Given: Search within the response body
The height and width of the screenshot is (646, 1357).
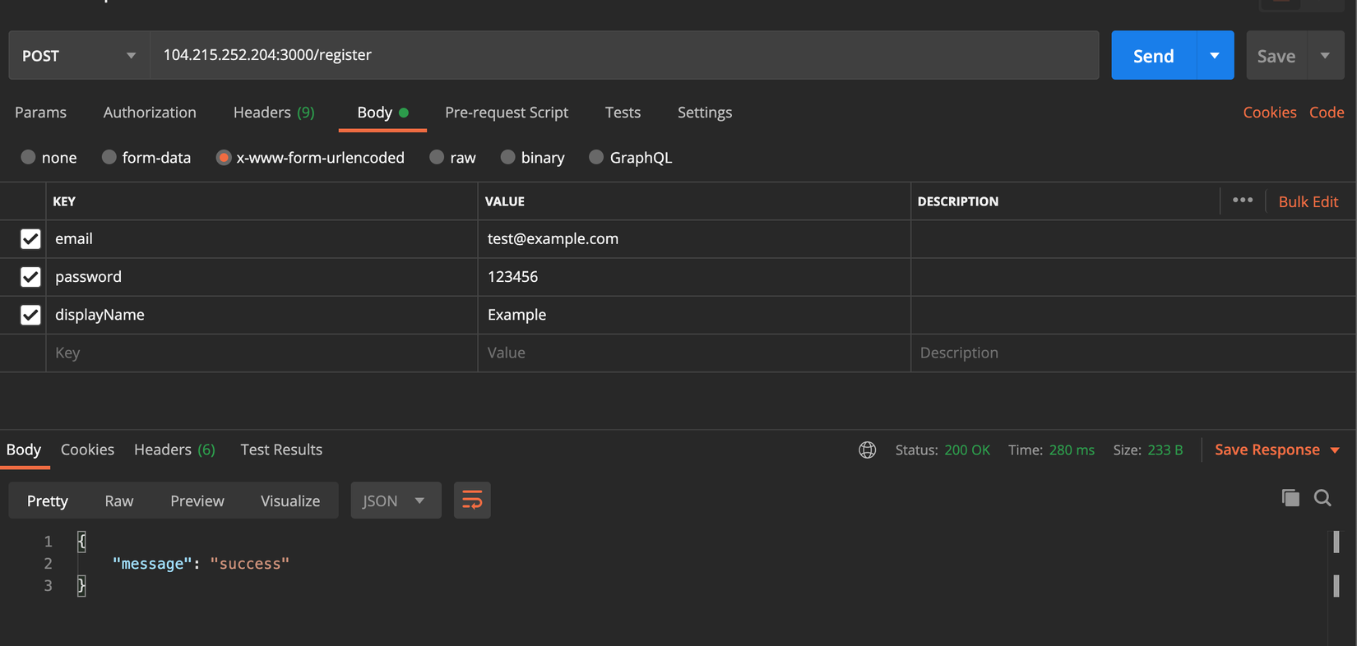Looking at the screenshot, I should click(x=1322, y=497).
